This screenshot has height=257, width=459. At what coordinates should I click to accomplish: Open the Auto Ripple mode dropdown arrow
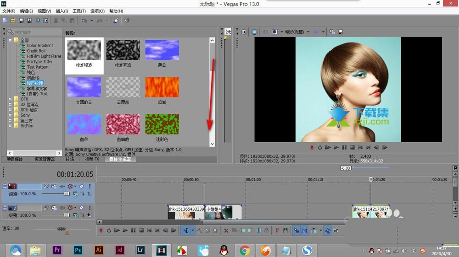pyautogui.click(x=321, y=230)
